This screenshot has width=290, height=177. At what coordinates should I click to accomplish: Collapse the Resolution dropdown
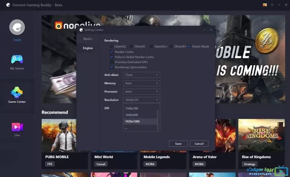(142, 100)
